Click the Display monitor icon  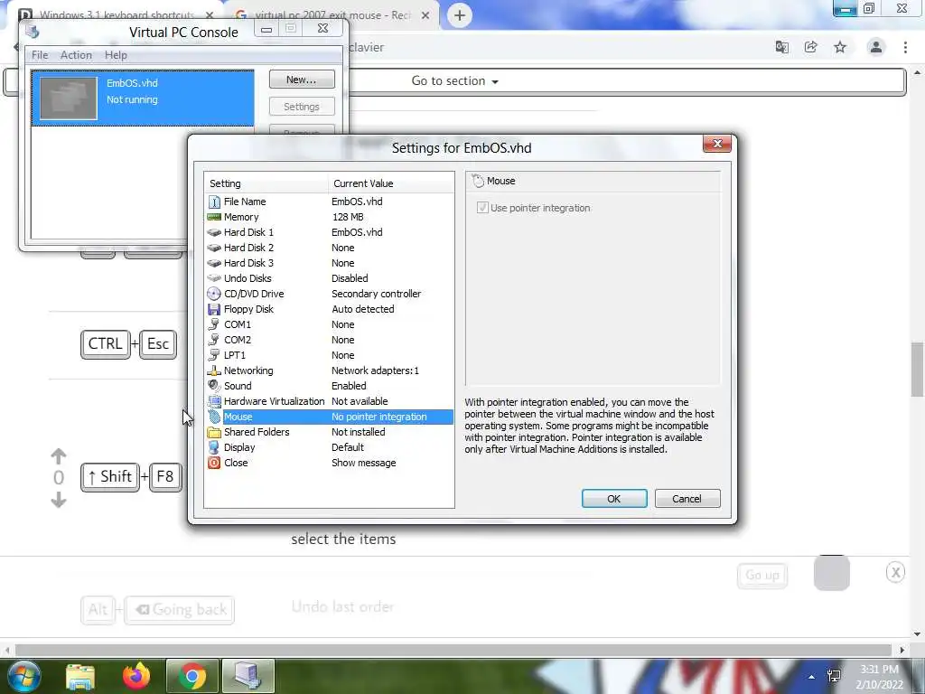coord(214,447)
